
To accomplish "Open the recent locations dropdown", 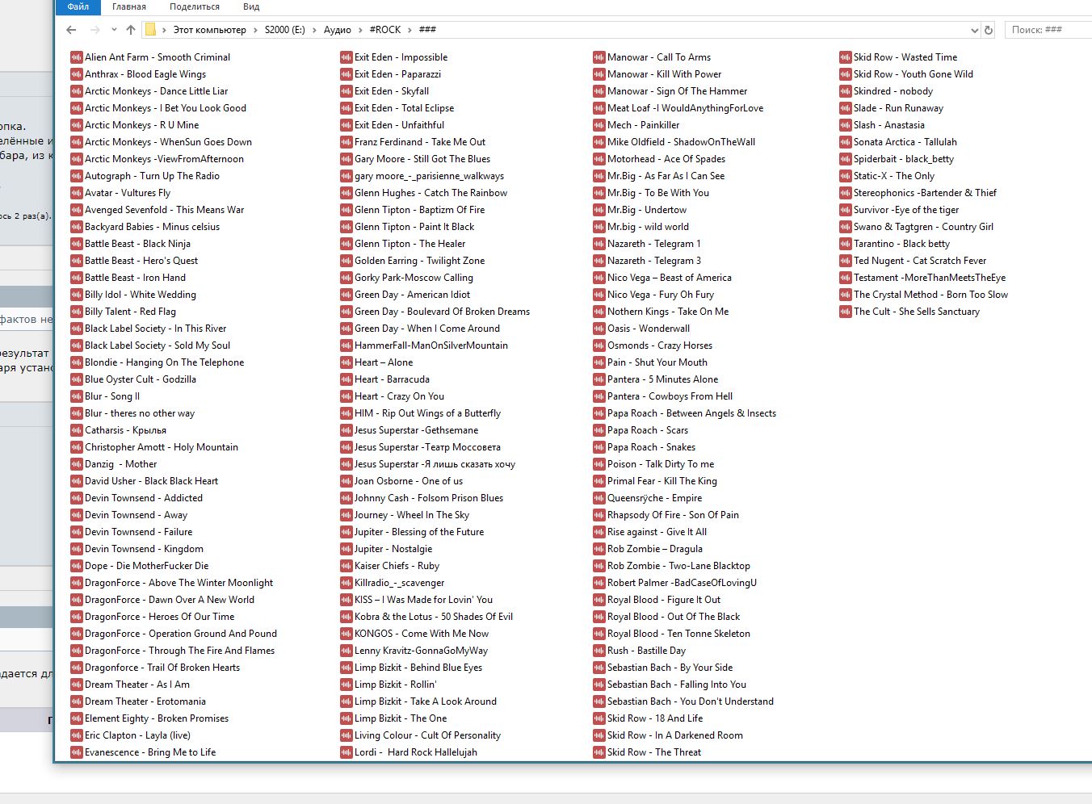I will [114, 31].
